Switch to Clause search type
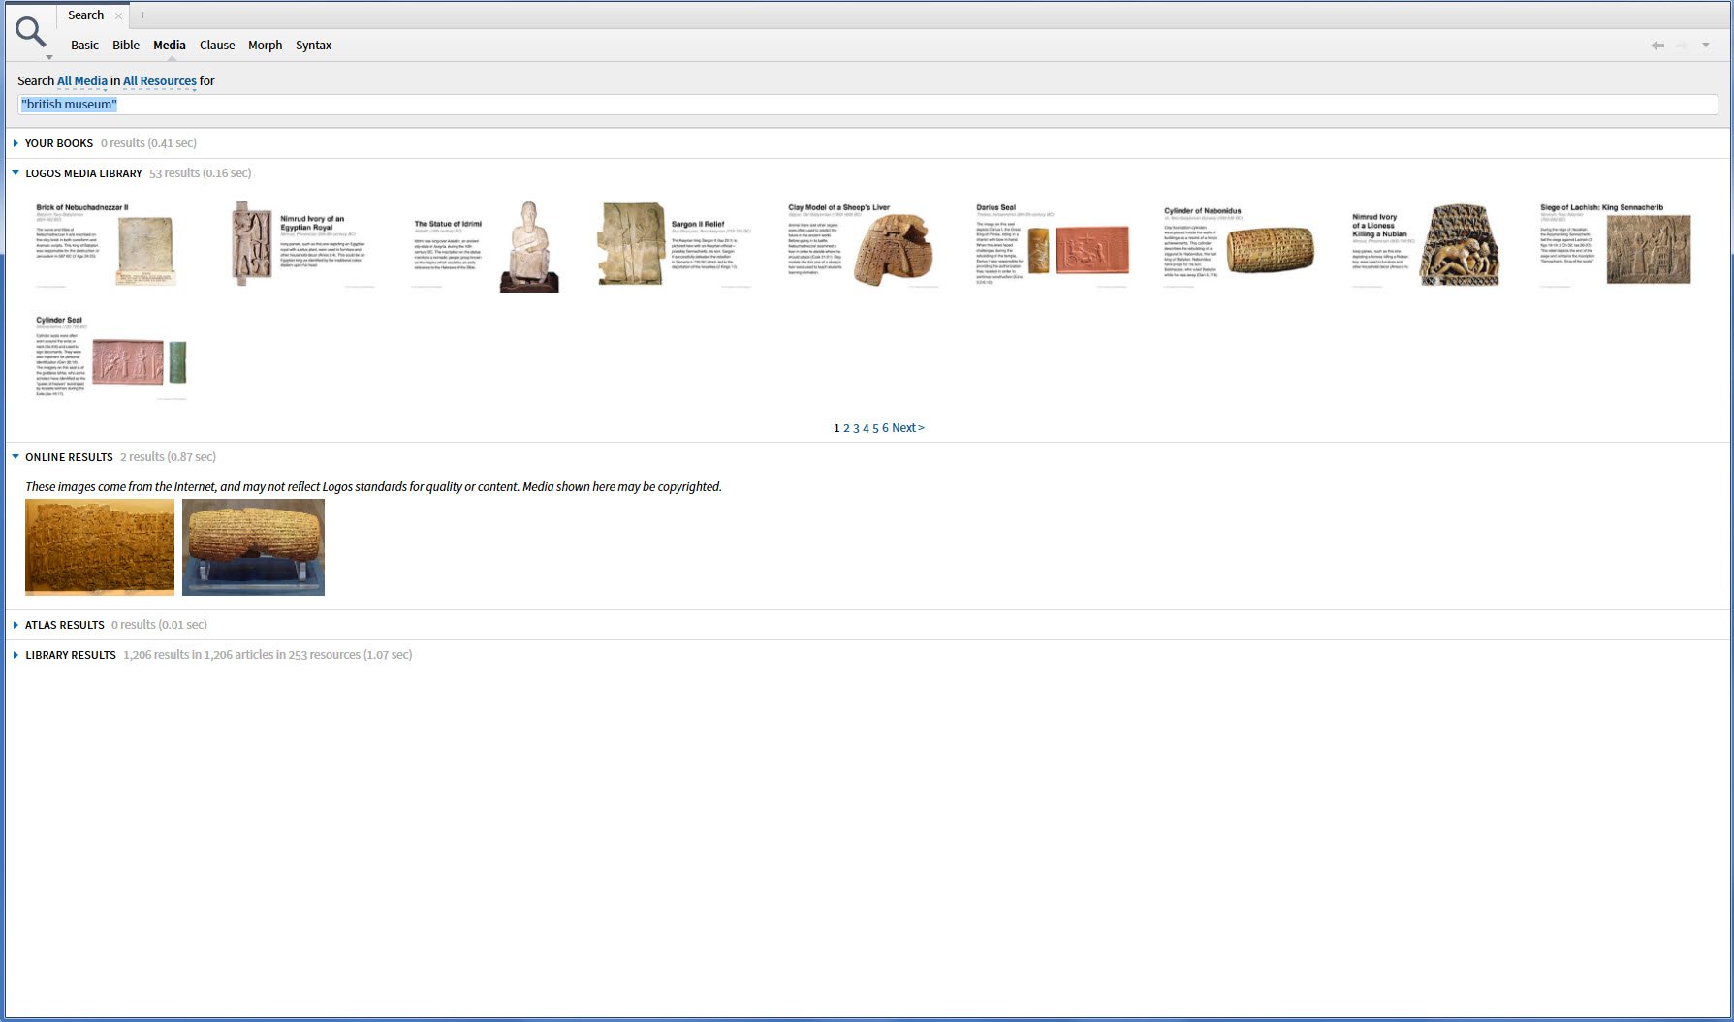This screenshot has height=1022, width=1734. [217, 46]
